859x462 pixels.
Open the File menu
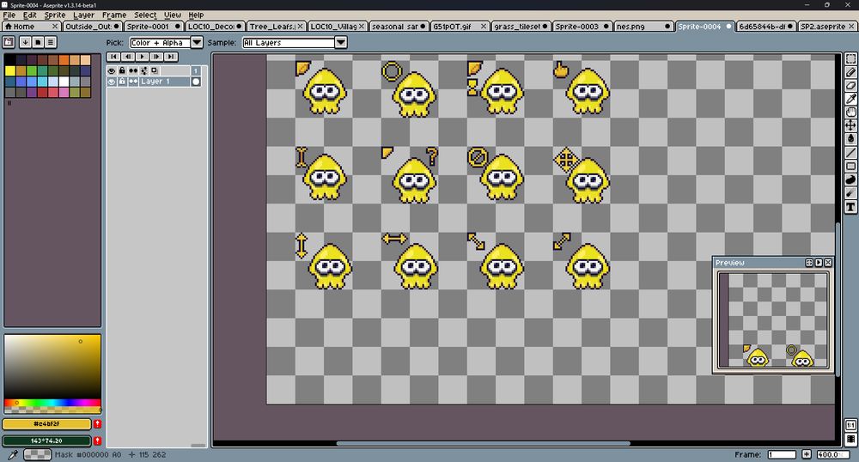click(x=9, y=15)
